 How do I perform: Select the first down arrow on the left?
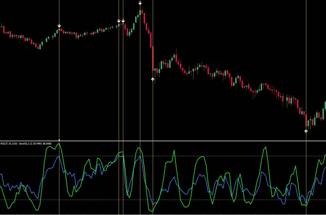(x=59, y=26)
